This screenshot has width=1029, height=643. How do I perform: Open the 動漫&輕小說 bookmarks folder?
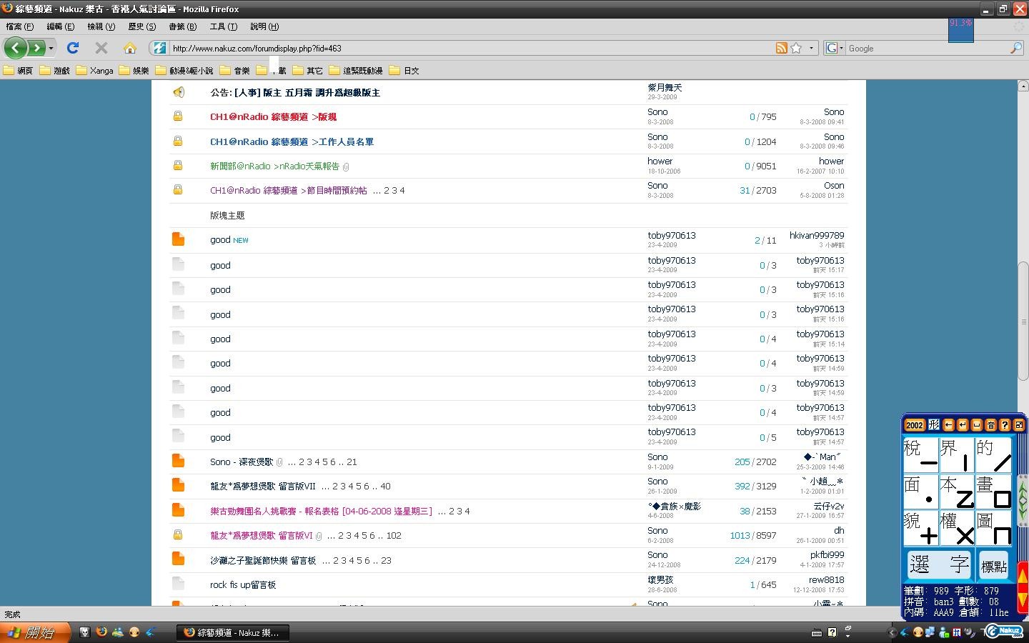click(x=184, y=70)
